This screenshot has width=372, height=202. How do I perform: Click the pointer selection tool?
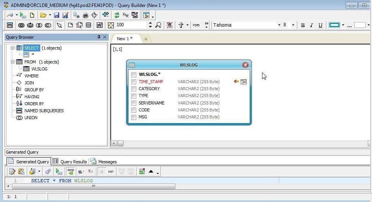[59, 25]
